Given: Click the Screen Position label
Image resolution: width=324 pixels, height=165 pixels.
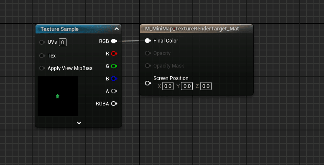Looking at the screenshot, I should point(171,78).
